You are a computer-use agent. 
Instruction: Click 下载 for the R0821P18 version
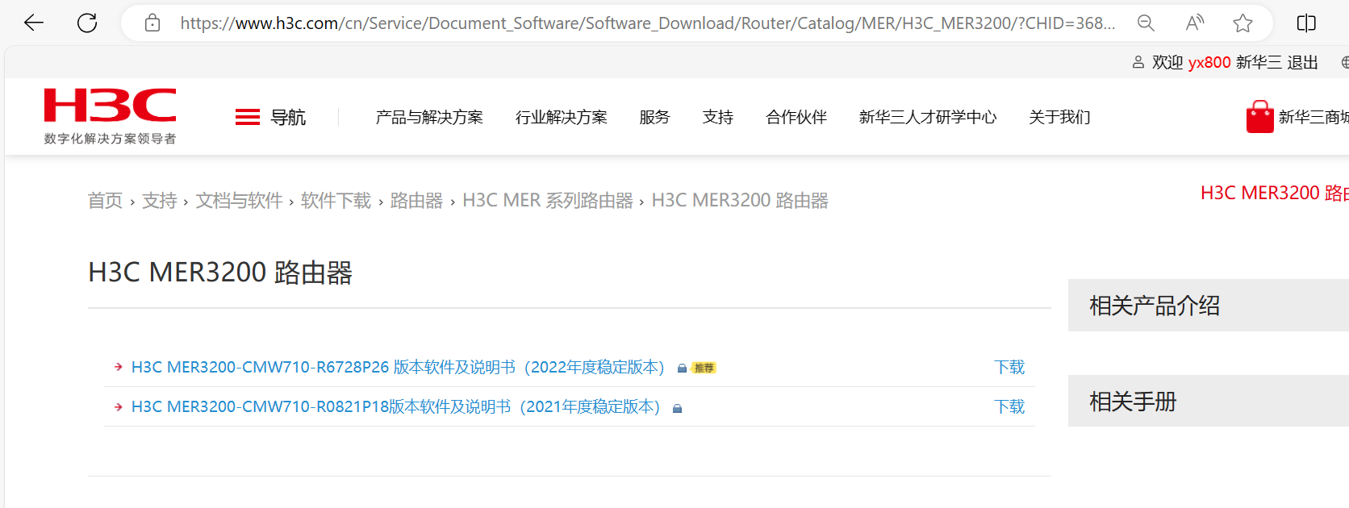pos(1009,406)
